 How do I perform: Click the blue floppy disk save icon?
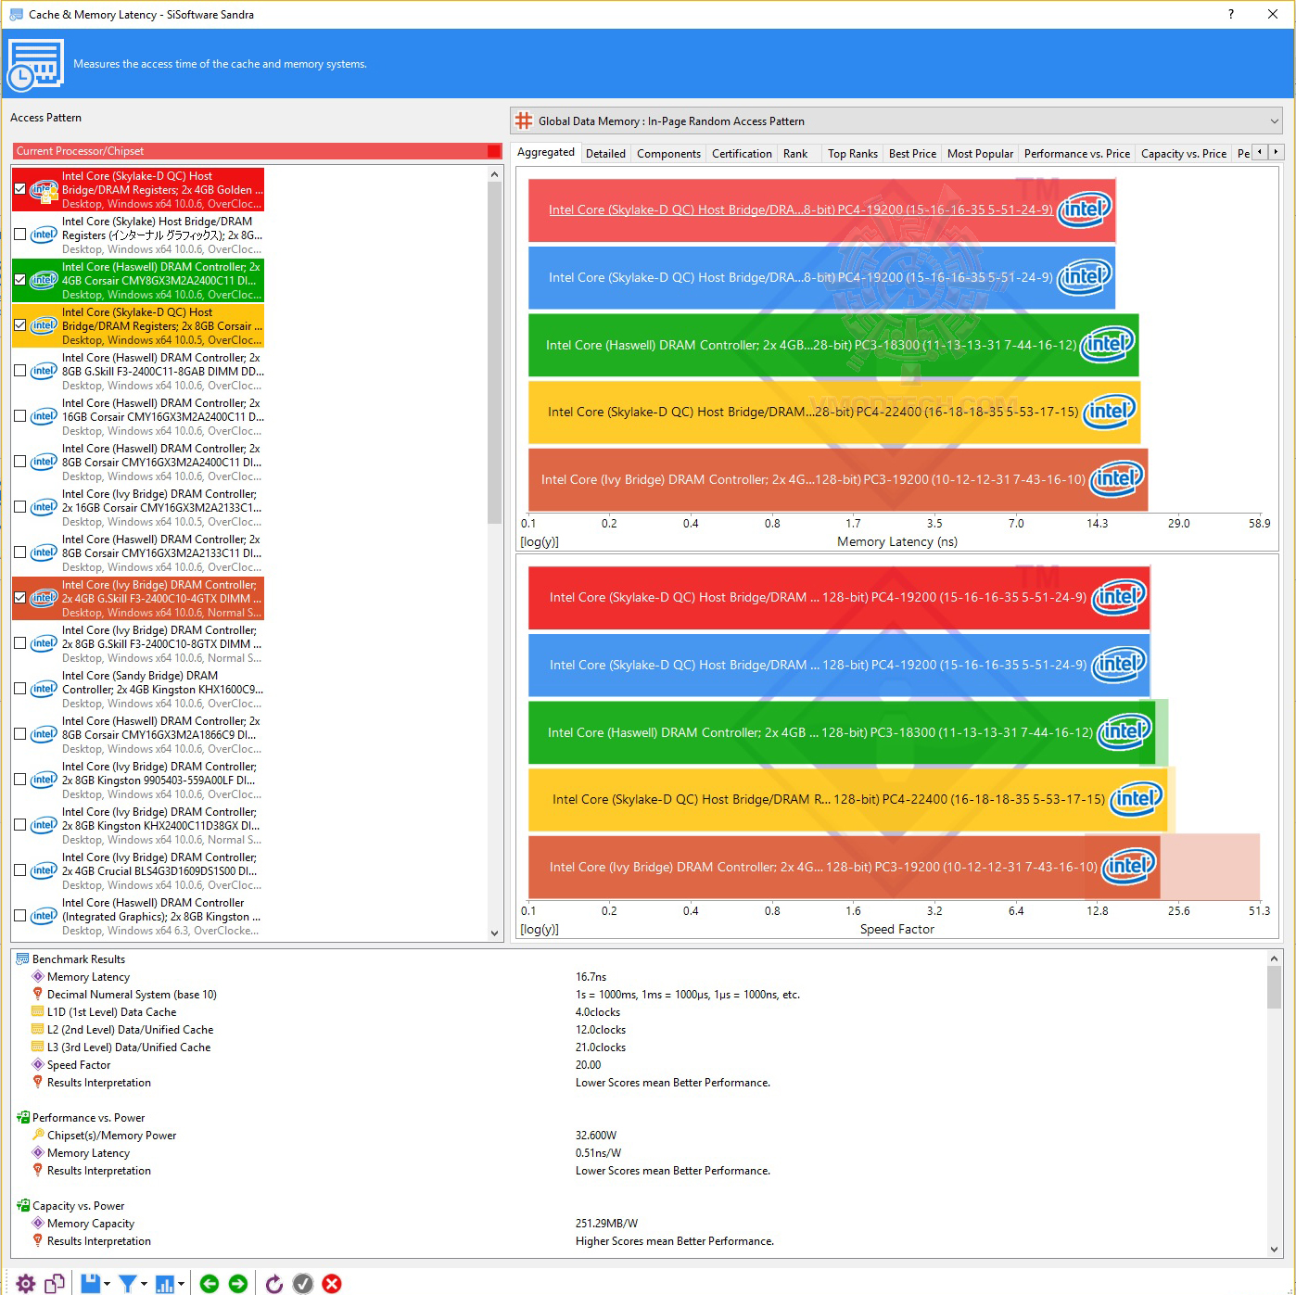90,1283
